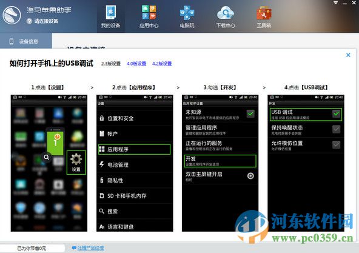Switch to 4.2版设置 instructions
Viewport: 359px width, 253px height.
[162, 64]
